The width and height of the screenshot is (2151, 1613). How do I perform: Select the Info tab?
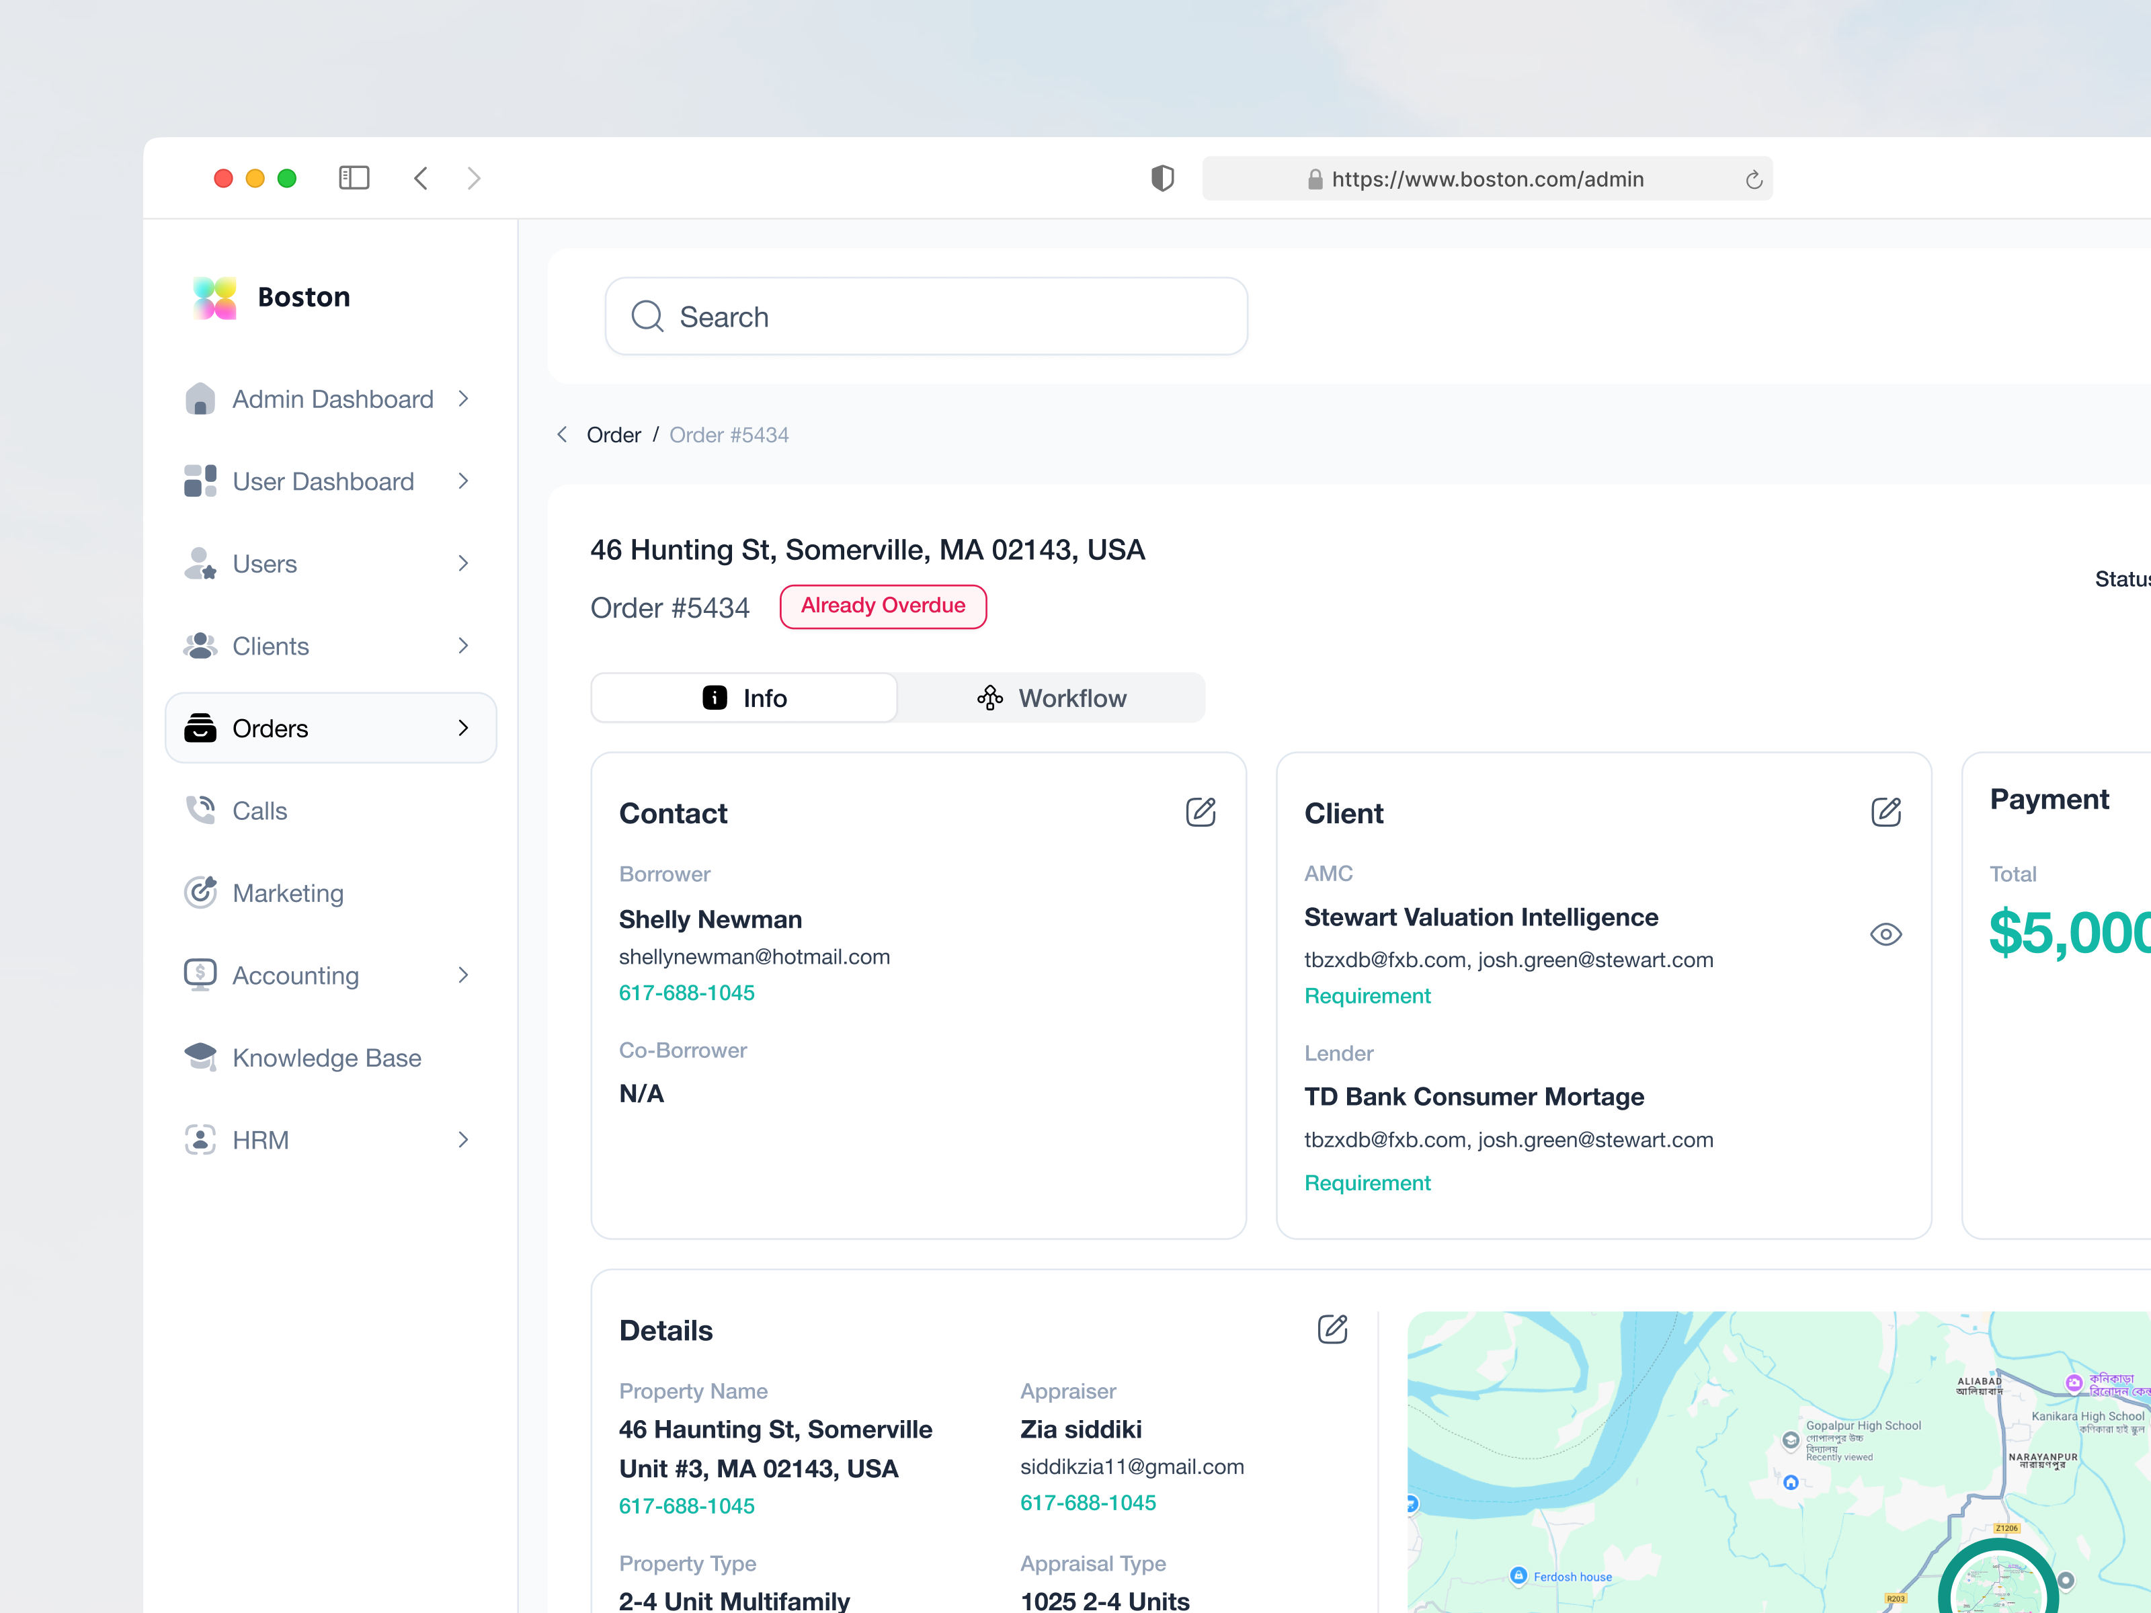tap(744, 697)
